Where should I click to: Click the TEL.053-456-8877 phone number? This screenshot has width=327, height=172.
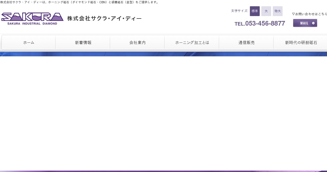tap(260, 23)
